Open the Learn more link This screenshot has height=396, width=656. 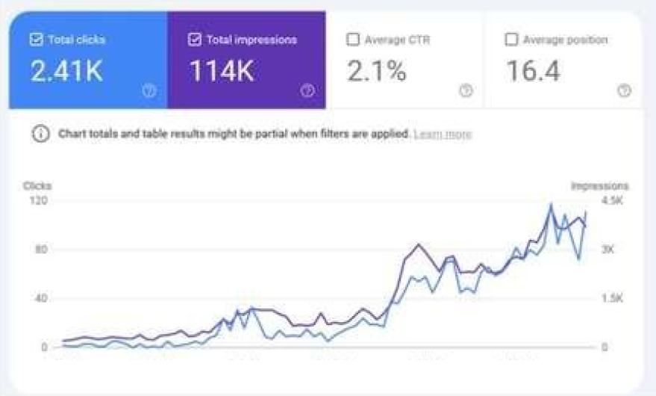point(443,134)
